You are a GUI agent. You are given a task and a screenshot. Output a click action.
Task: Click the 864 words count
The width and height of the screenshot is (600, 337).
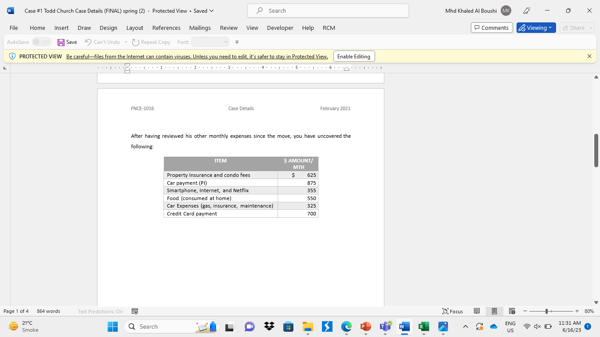(x=48, y=311)
